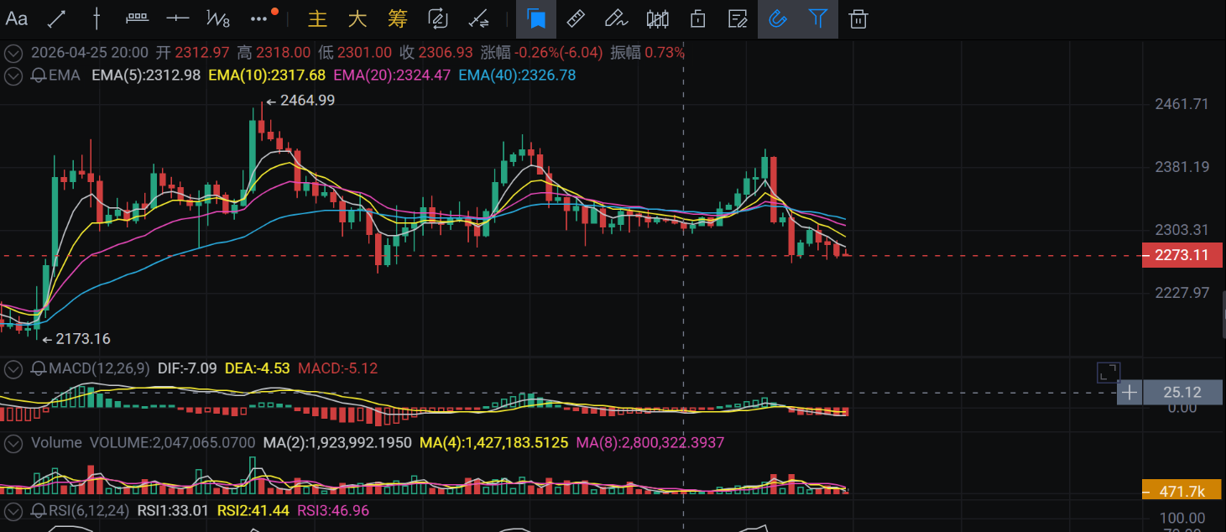Toggle the magnet snap mode
Image resolution: width=1226 pixels, height=532 pixels.
tap(778, 18)
